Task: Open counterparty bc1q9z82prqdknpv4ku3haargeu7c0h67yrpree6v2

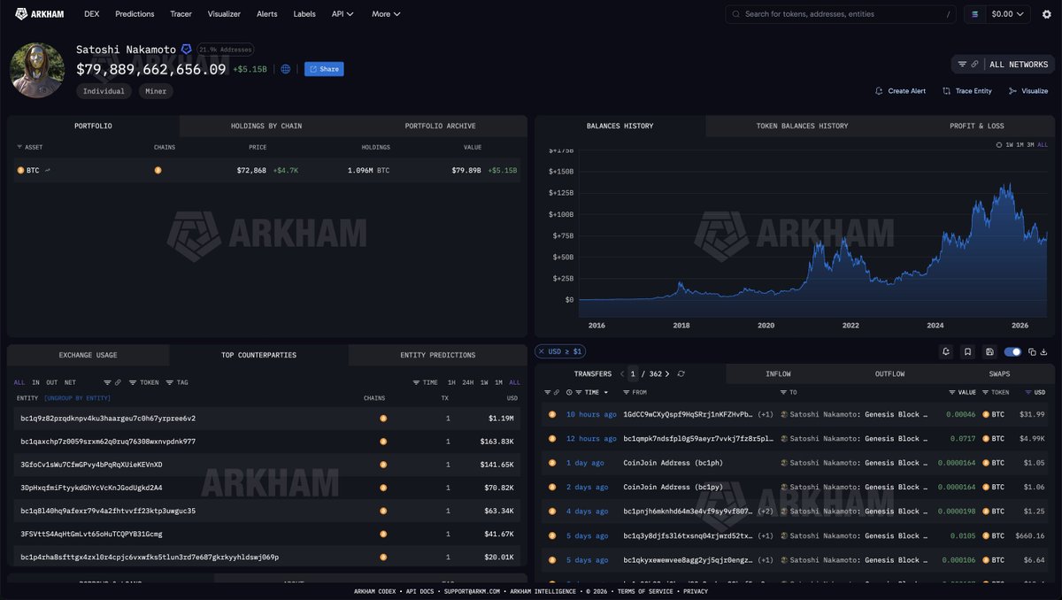Action: pos(108,419)
